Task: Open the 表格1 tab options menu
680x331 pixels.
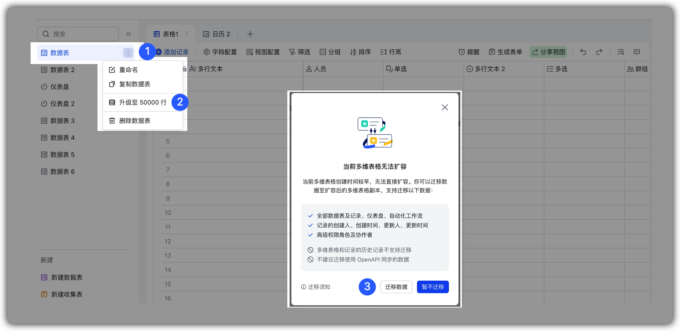Action: click(188, 33)
